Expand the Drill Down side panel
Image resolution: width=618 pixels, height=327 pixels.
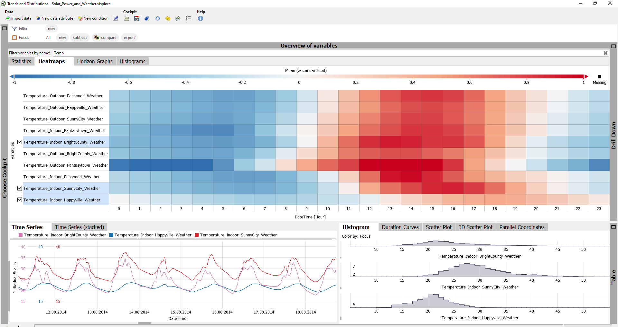[613, 135]
